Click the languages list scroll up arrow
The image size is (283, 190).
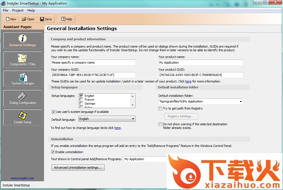click(x=133, y=96)
